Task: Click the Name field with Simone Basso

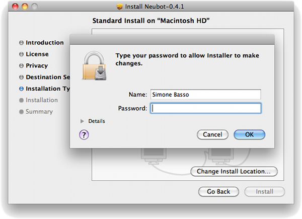Action: point(206,94)
